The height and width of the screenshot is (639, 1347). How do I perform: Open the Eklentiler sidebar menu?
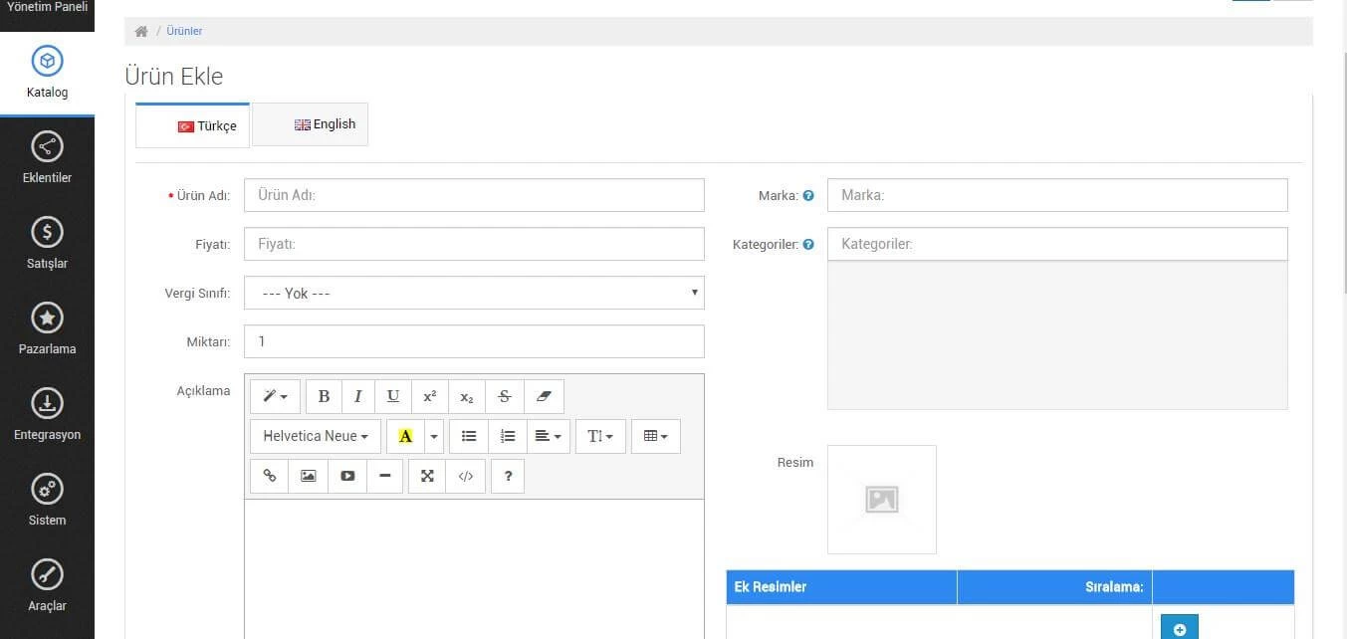click(47, 159)
